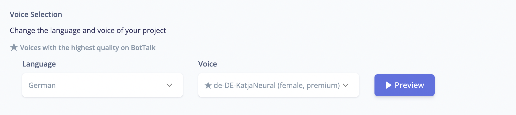The image size is (516, 115).
Task: Open the Language dropdown
Action: pos(102,85)
